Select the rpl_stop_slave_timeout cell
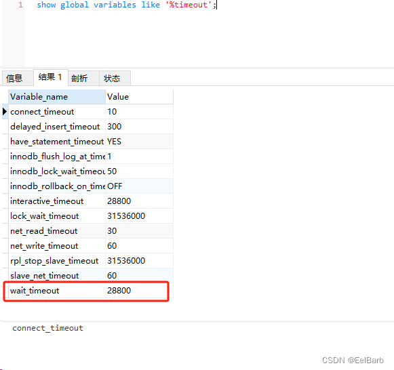The image size is (394, 370). pos(57,261)
